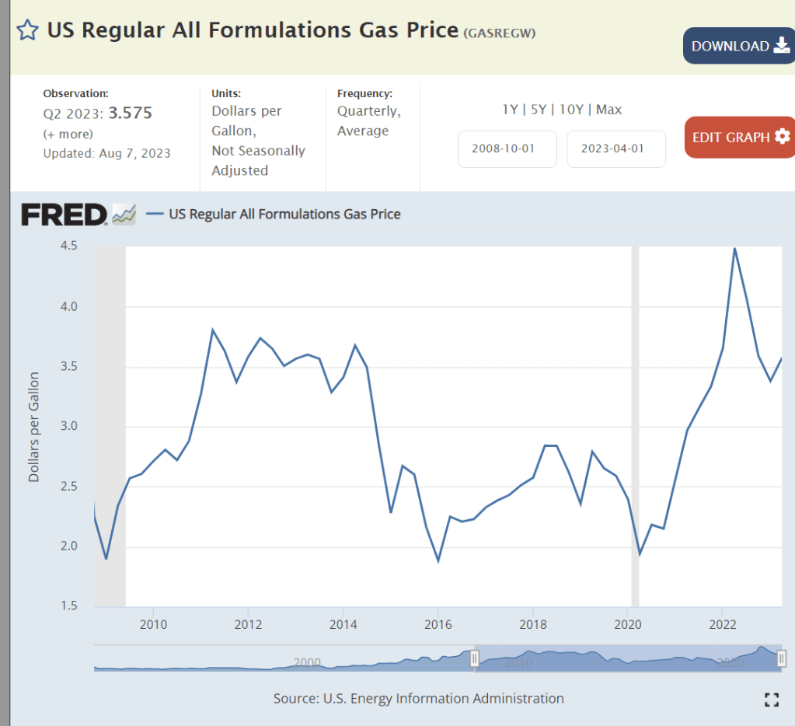795x726 pixels.
Task: Click the 2022 peak on the chart line
Action: pyautogui.click(x=734, y=249)
